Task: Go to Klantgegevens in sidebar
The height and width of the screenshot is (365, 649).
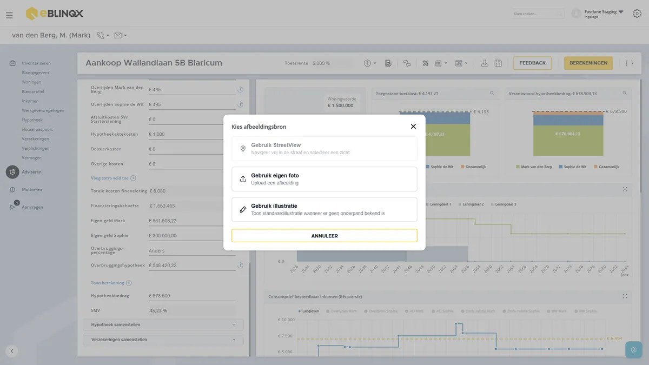Action: (x=36, y=72)
